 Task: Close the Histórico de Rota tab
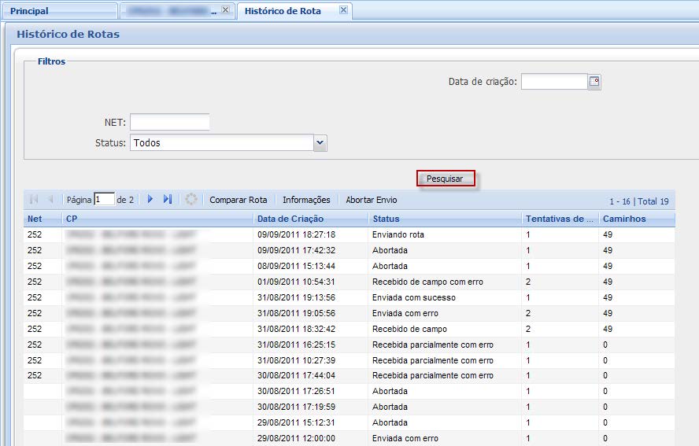(x=342, y=10)
